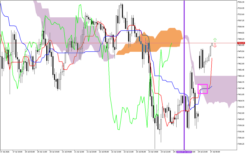The image size is (247, 154).
Task: Click the 7462.80 price axis label
Action: pyautogui.click(x=241, y=64)
